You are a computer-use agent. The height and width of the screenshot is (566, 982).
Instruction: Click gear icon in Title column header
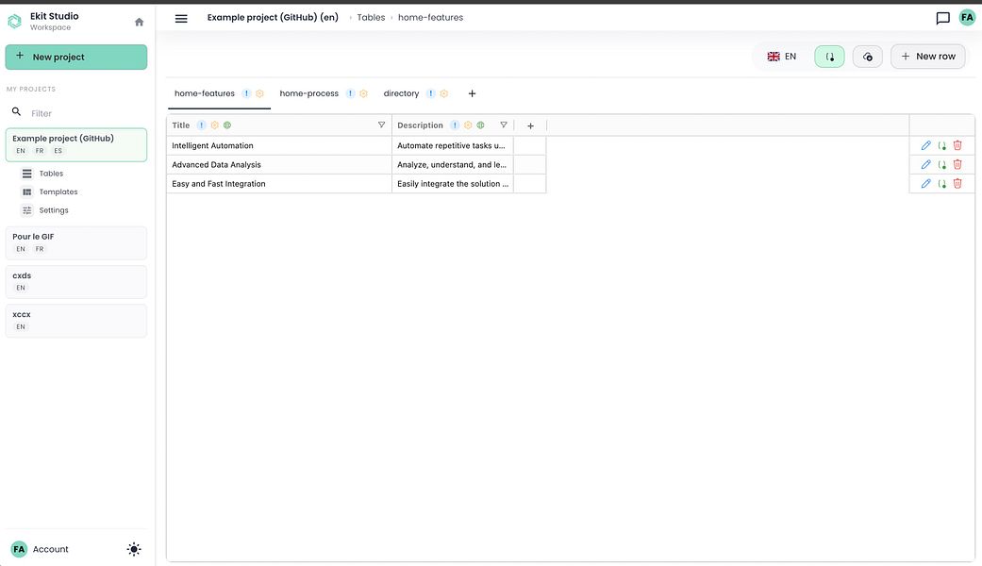click(x=214, y=125)
